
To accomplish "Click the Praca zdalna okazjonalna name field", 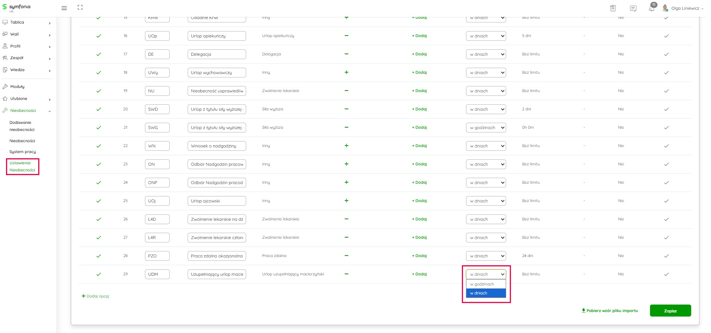I will point(217,256).
